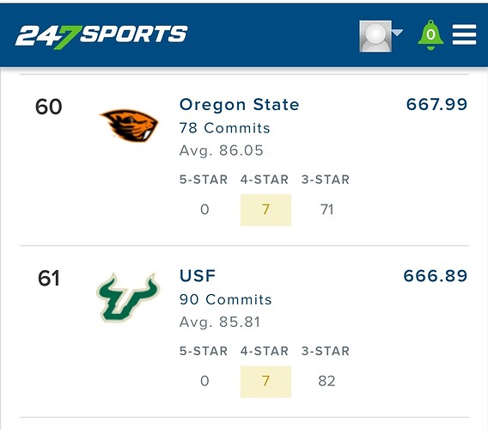Click the rank number 61
Screen dimensions: 488x430
click(x=49, y=279)
